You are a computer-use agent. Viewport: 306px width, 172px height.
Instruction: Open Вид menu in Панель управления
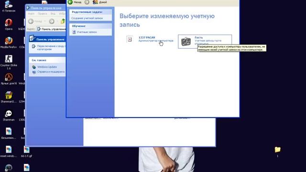click(x=53, y=14)
